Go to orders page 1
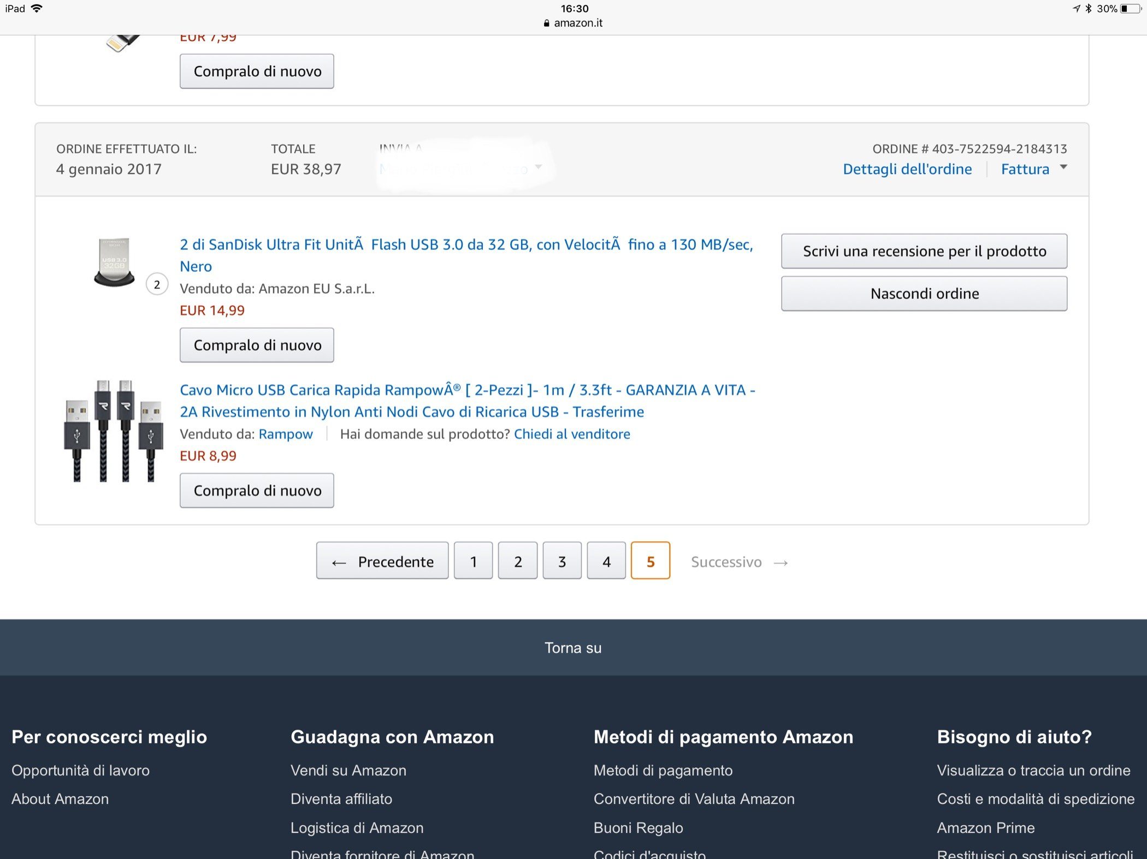This screenshot has width=1147, height=859. 474,560
